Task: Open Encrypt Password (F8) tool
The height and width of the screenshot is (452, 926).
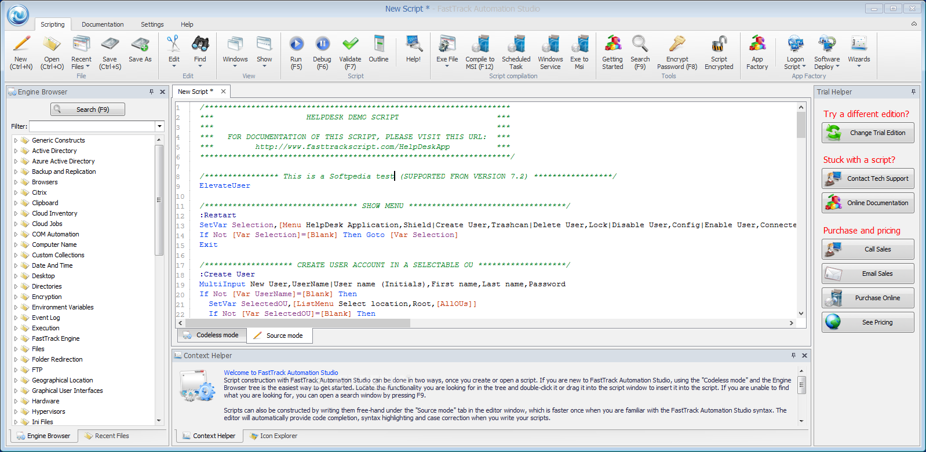Action: (x=677, y=52)
